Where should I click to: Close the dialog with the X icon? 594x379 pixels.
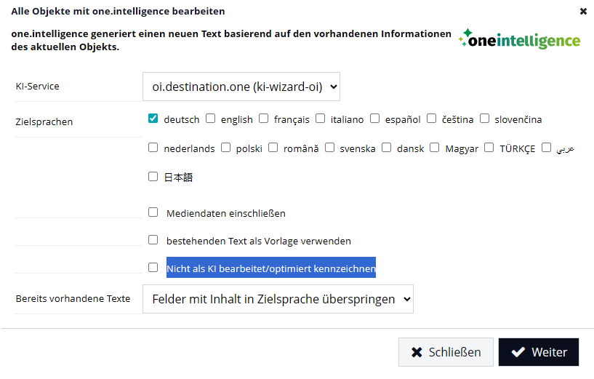[583, 12]
